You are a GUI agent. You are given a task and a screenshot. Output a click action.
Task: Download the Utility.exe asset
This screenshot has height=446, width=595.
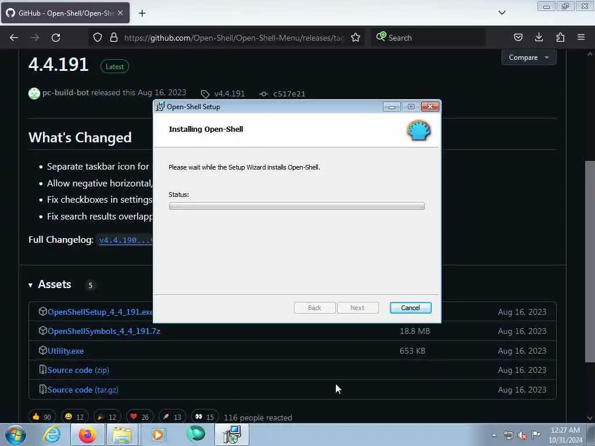pos(65,351)
